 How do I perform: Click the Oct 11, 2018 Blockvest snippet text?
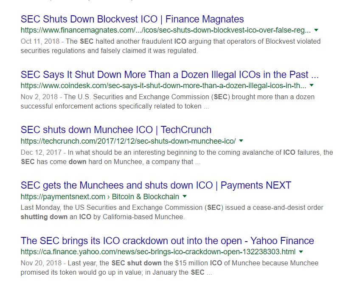pos(170,46)
